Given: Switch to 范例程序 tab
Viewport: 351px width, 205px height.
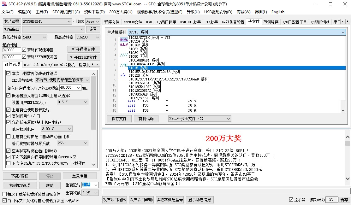Looking at the screenshot, I should [271, 22].
